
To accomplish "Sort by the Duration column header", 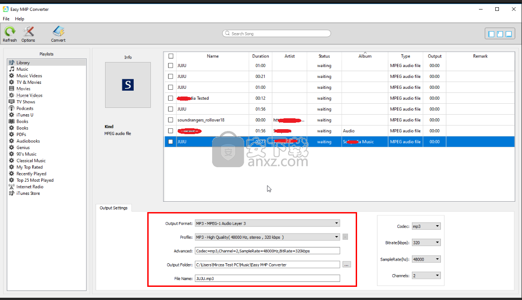I will click(261, 56).
